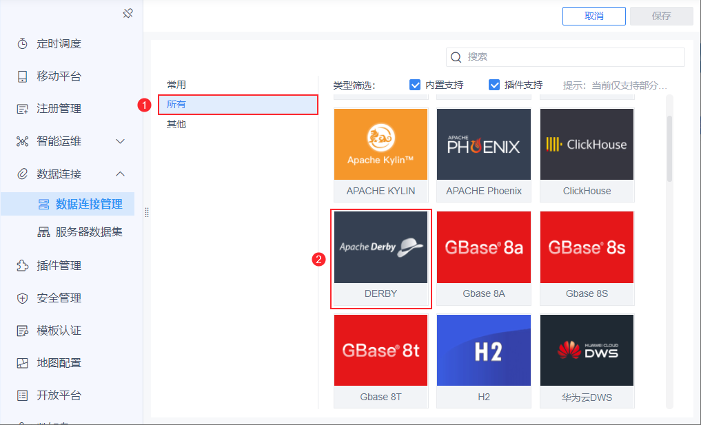This screenshot has width=701, height=425.
Task: Click the paperclip icon beside 数据连接
Action: click(x=22, y=174)
